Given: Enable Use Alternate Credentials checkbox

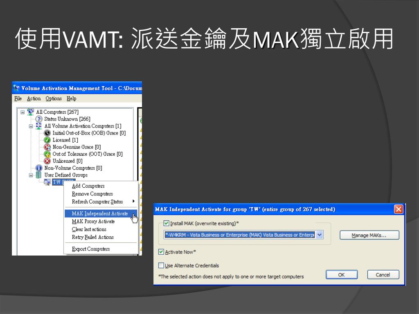Looking at the screenshot, I should click(161, 265).
